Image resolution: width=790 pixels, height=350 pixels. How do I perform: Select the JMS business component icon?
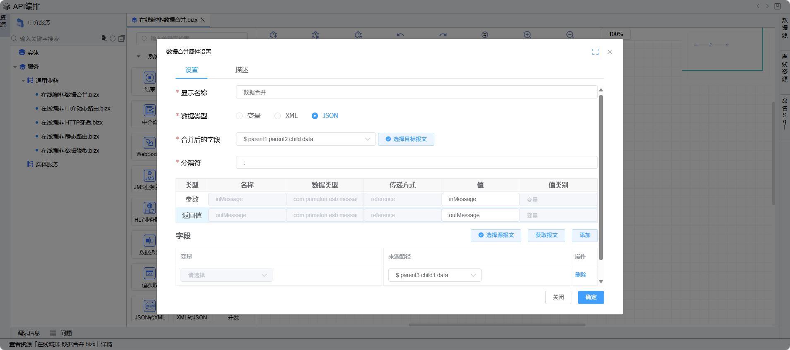pos(149,176)
